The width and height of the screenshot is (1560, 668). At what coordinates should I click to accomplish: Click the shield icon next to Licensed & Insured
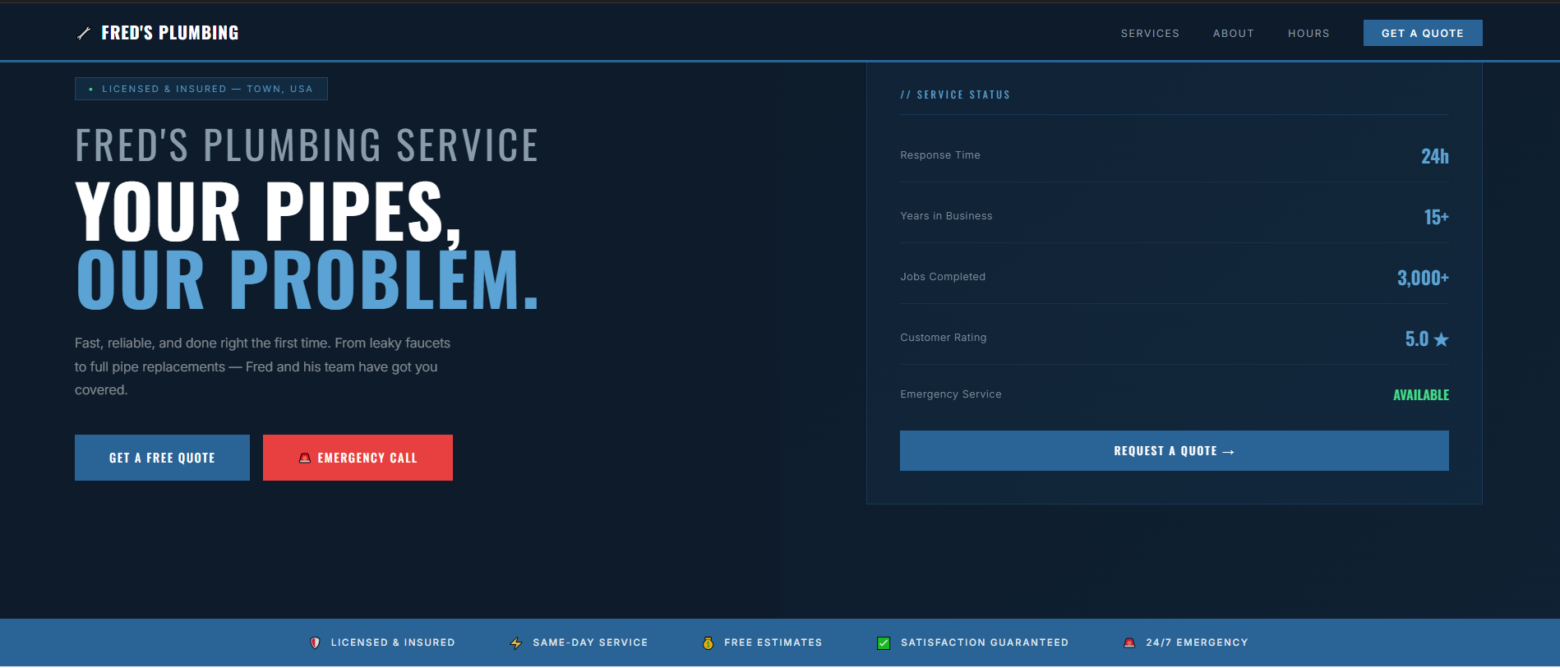click(315, 643)
